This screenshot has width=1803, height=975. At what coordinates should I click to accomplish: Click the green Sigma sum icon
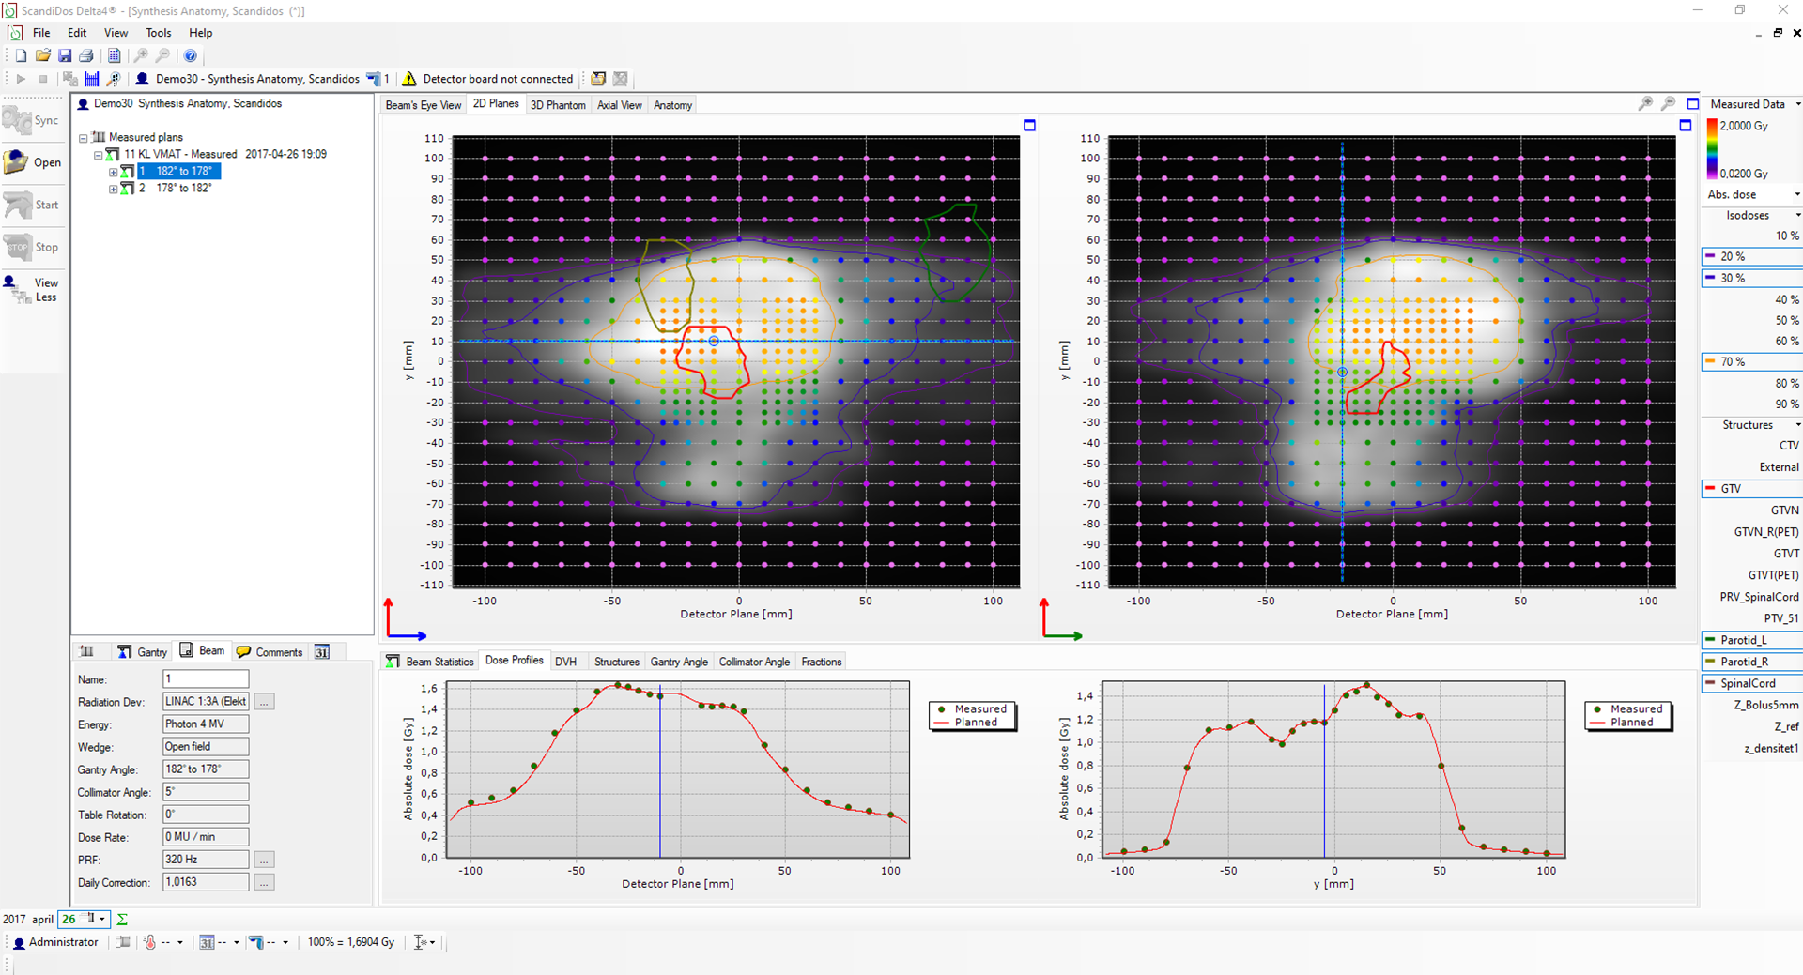(122, 920)
